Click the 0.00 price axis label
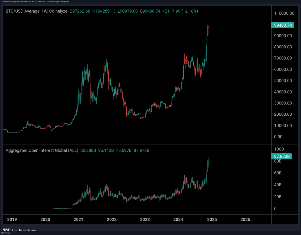Image resolution: width=301 pixels, height=235 pixels. coord(278,137)
